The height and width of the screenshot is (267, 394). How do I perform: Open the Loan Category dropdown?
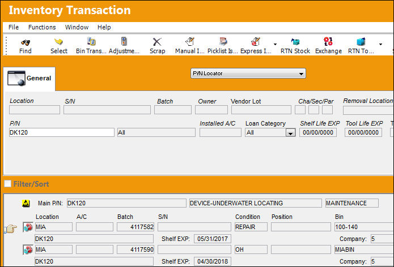coord(290,133)
